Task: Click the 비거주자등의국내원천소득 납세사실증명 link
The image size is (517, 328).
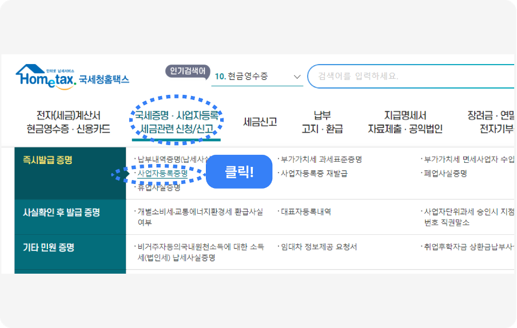Action: click(x=201, y=252)
